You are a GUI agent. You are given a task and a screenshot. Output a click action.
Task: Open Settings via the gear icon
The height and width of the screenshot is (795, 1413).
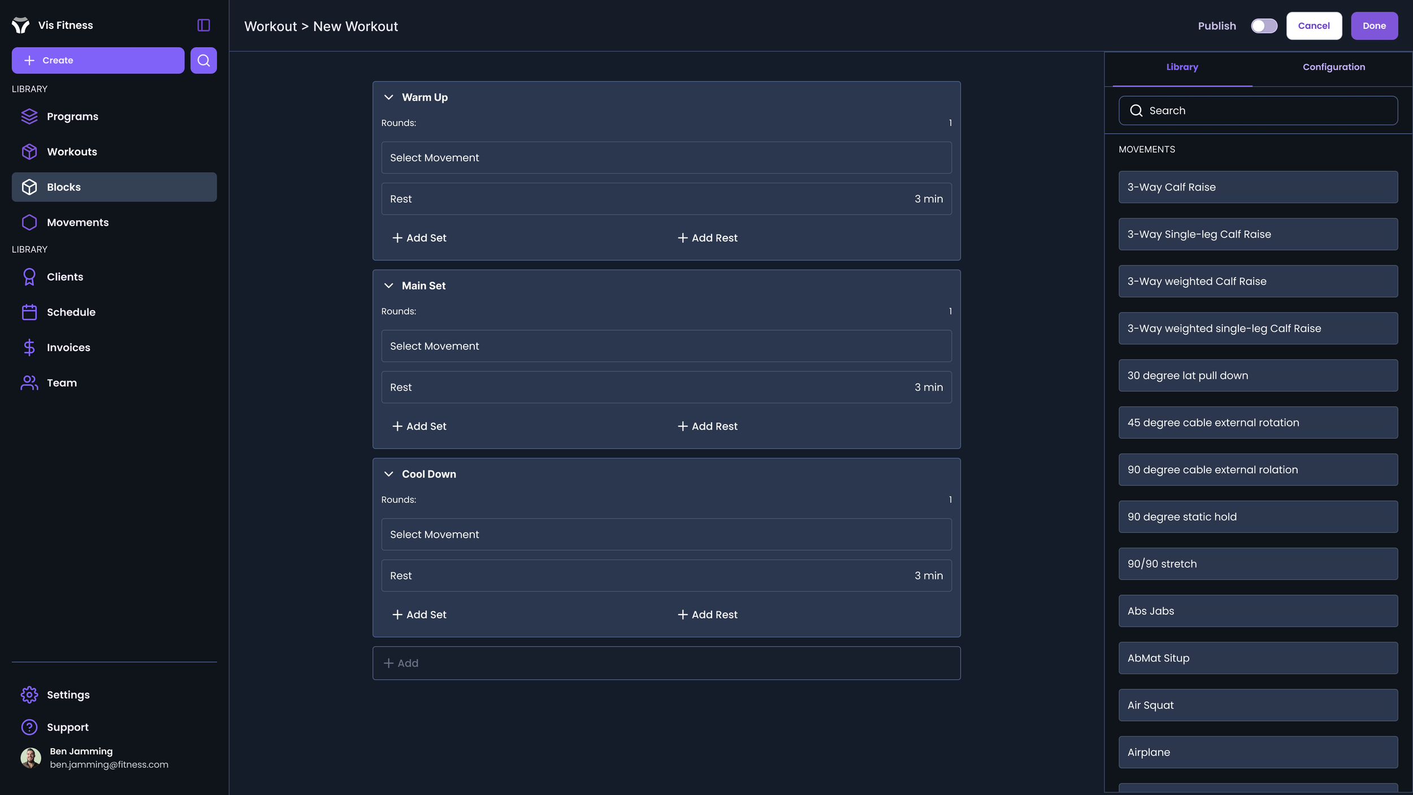tap(29, 694)
